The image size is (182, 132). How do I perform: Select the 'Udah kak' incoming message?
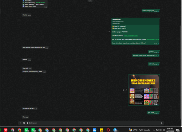tap(27, 68)
